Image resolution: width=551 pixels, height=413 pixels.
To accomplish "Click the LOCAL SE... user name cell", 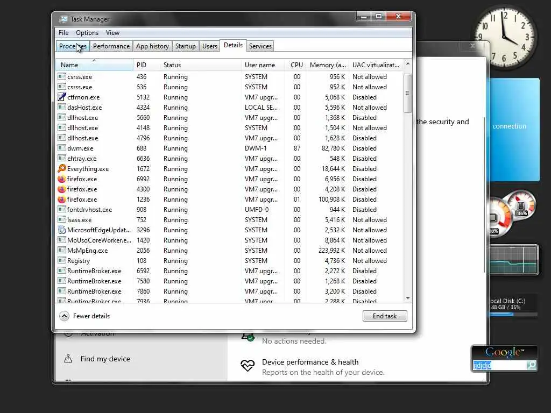I will coord(261,108).
